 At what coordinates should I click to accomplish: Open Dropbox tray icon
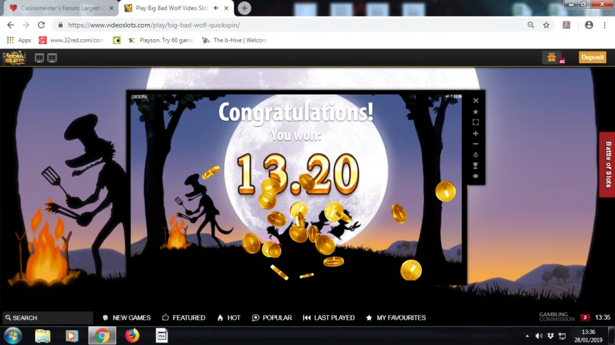pos(550,336)
